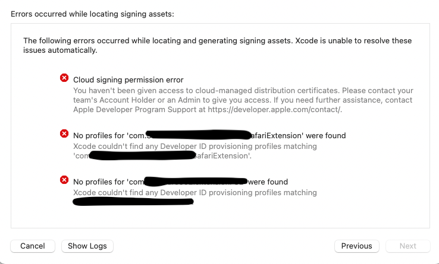439x264 pixels.
Task: Click the blacked-out bundle ID in the last error title
Action: pyautogui.click(x=196, y=182)
